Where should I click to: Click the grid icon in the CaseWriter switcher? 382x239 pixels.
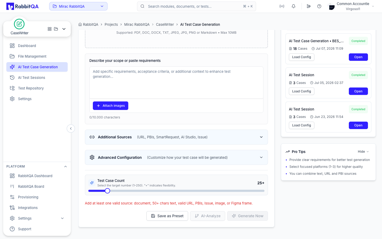[50, 29]
